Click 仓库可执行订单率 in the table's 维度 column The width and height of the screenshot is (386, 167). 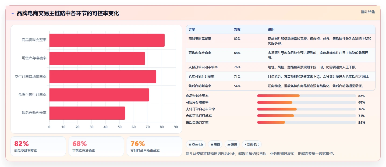[201, 77]
